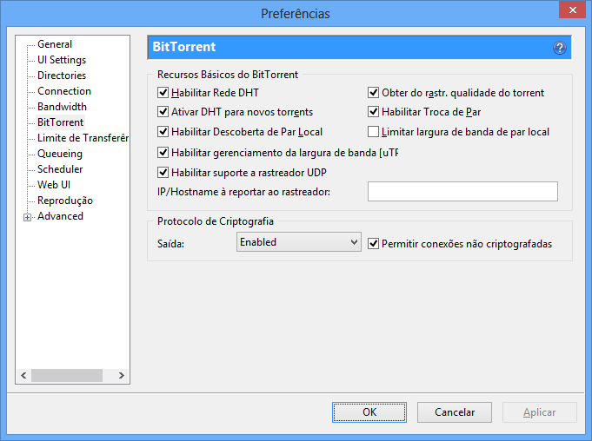
Task: Open the Scheduler settings page
Action: [x=60, y=169]
